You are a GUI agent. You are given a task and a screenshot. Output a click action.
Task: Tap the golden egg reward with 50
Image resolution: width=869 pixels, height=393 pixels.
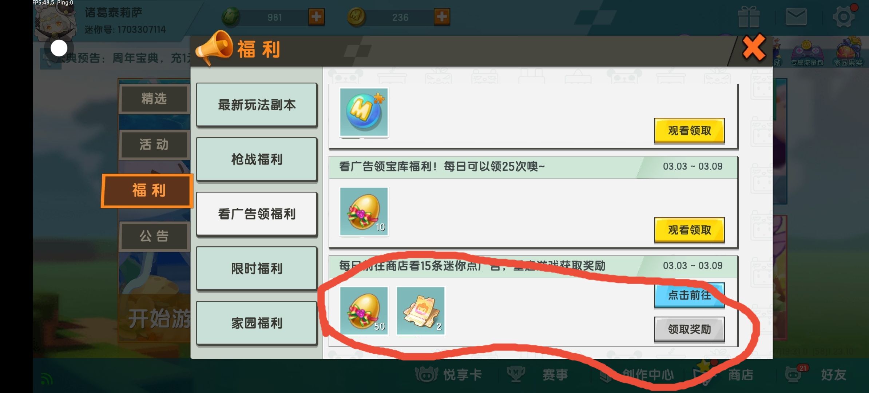coord(364,311)
